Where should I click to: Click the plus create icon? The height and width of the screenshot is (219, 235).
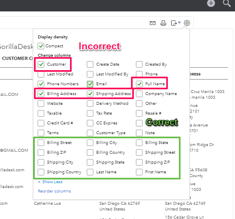(x=211, y=3)
